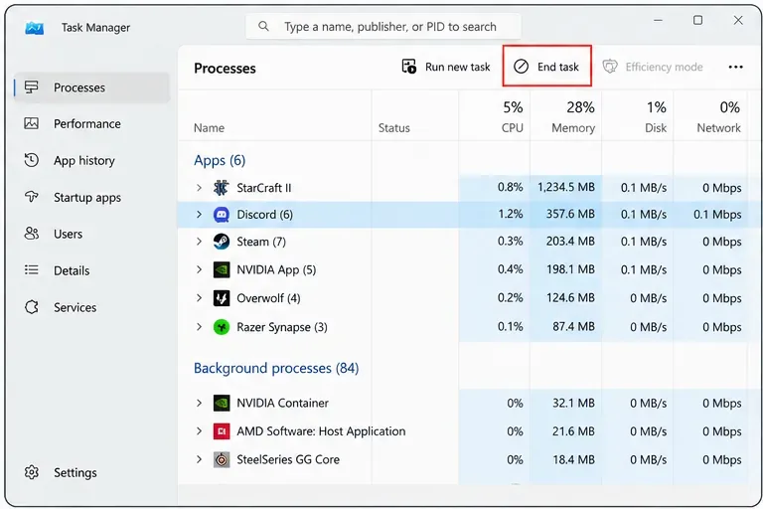Switch to the Details page label
The image size is (763, 509).
[72, 270]
